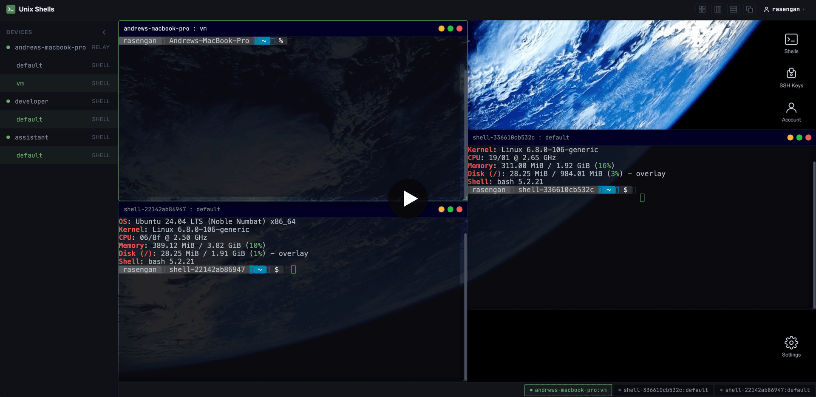The width and height of the screenshot is (816, 397).
Task: Open the rasengan user dropdown
Action: pos(785,9)
